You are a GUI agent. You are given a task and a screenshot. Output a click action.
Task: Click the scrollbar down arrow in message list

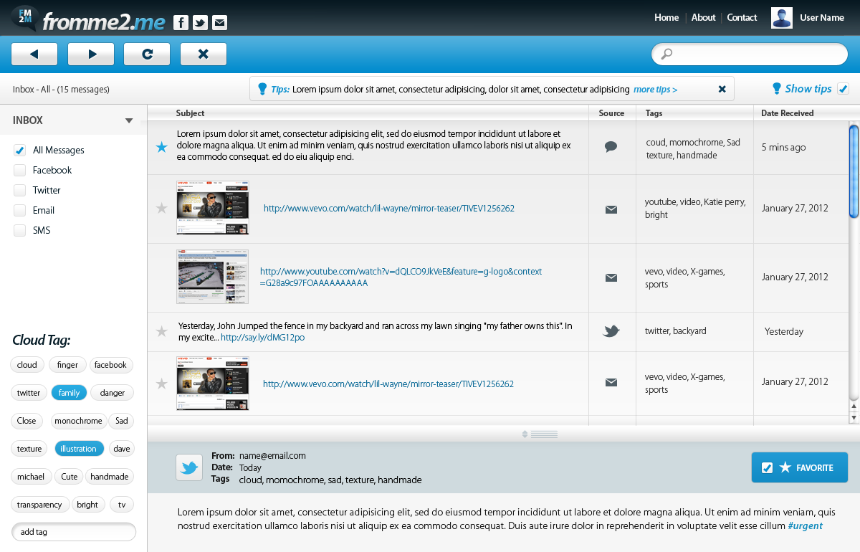pyautogui.click(x=854, y=417)
